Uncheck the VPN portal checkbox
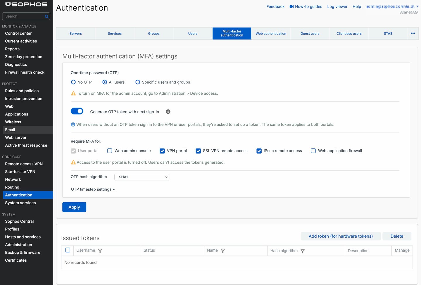Image resolution: width=421 pixels, height=285 pixels. [162, 151]
